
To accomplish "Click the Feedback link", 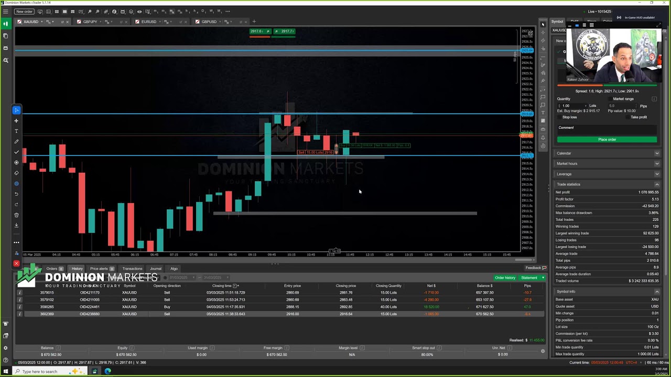I will tap(536, 268).
